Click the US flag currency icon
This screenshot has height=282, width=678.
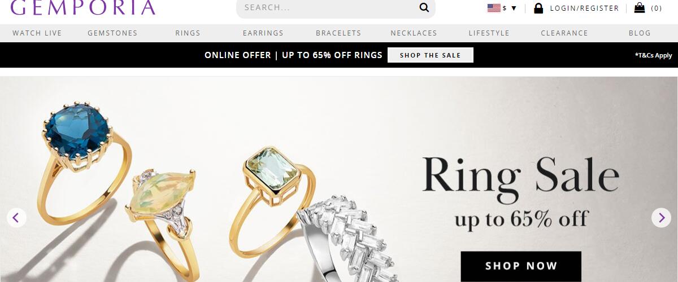tap(494, 8)
